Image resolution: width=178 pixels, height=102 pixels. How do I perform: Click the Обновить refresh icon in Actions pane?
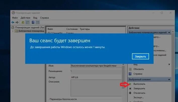click(x=130, y=69)
